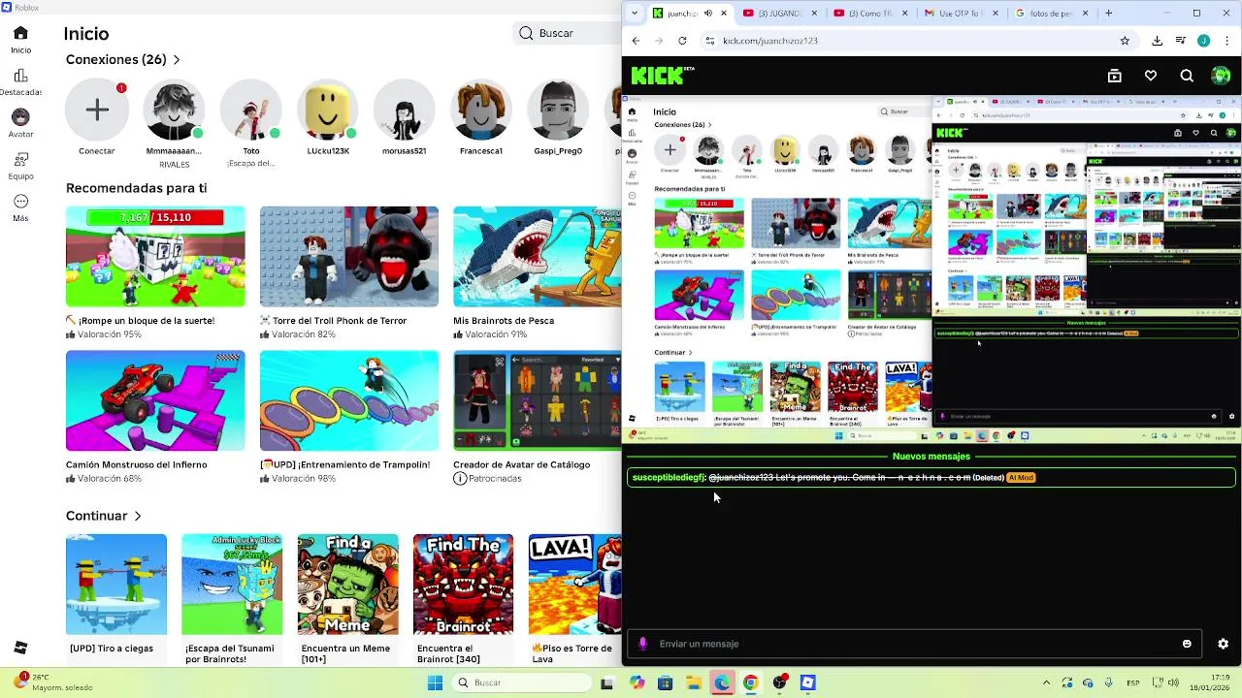Click the Roblox Buscar search field
Screen dimensions: 1242x698
point(568,33)
